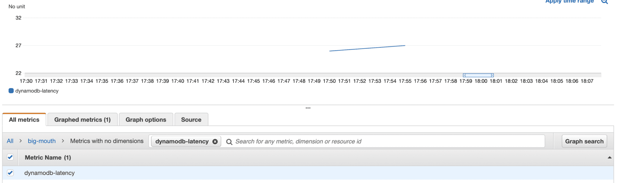Click the Apply time range link

(569, 1)
